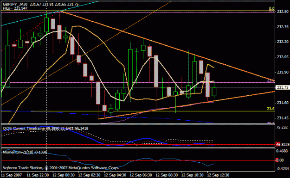Click the current price 231.75 marker

283,87
